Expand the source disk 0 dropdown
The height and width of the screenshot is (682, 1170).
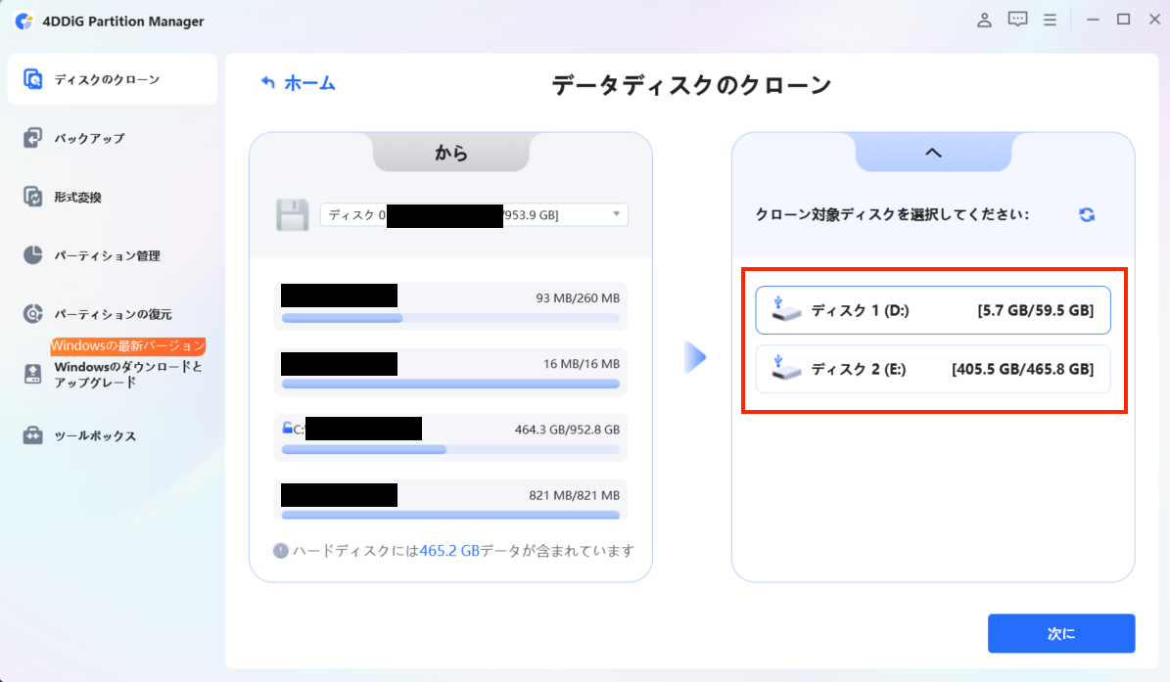[617, 214]
